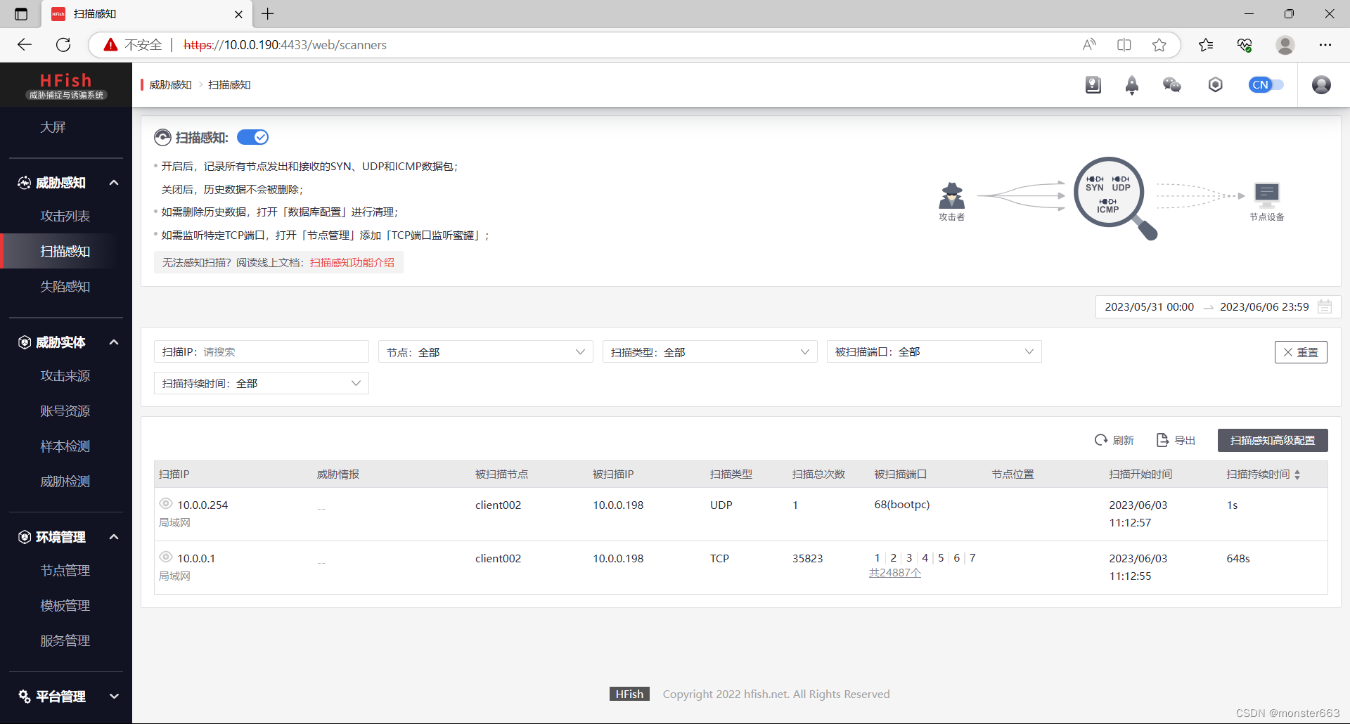Click the 导出 export icon
The image size is (1350, 724).
click(x=1162, y=440)
